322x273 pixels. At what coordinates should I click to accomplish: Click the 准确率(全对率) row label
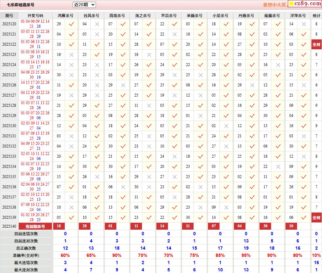pos(26,255)
